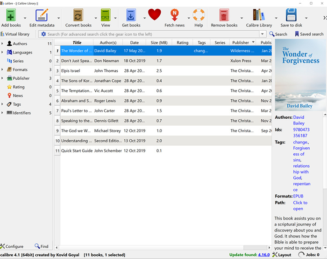Open Saved search bookmark
Viewport: 327px width, 259px height.
(x=309, y=34)
